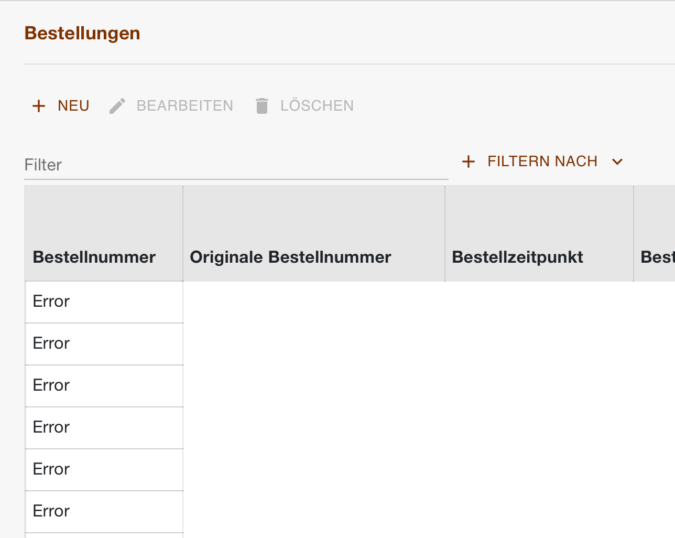Select the last visible Error row
Viewport: 675px width, 538px height.
click(103, 511)
